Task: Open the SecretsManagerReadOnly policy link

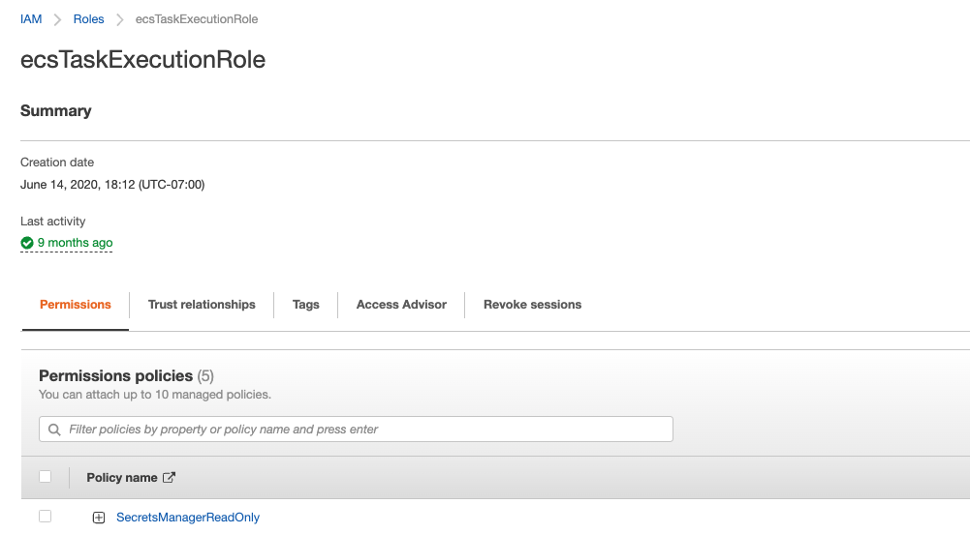Action: [x=188, y=518]
